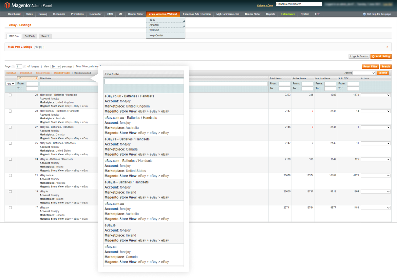
Task: Select the checkbox for listing ID 19
Action: [x=10, y=192]
